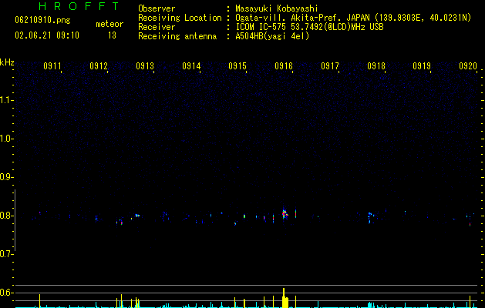
Task: Click the date stamp 02.06.21 09:10
Action: [47, 35]
